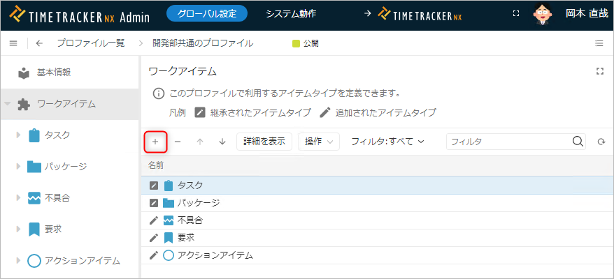Go back using the left arrow
The height and width of the screenshot is (279, 614).
[39, 43]
